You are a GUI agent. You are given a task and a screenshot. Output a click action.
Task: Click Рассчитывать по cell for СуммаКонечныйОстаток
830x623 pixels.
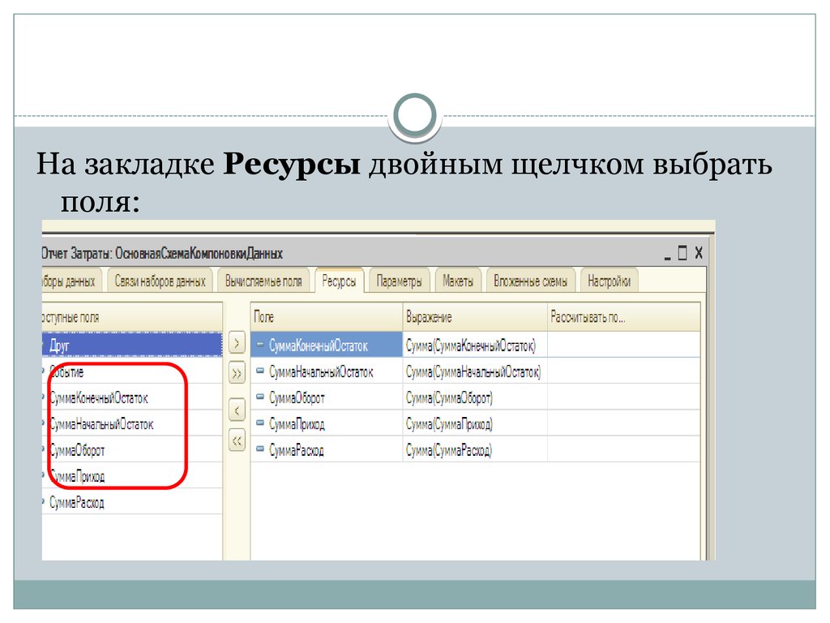[623, 345]
